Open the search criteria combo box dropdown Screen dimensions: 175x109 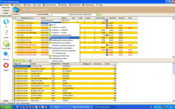point(97,15)
